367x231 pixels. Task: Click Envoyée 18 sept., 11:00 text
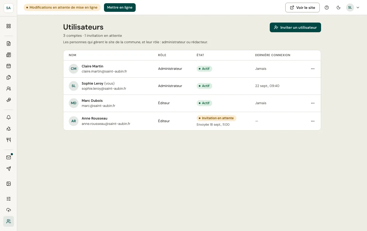click(213, 125)
